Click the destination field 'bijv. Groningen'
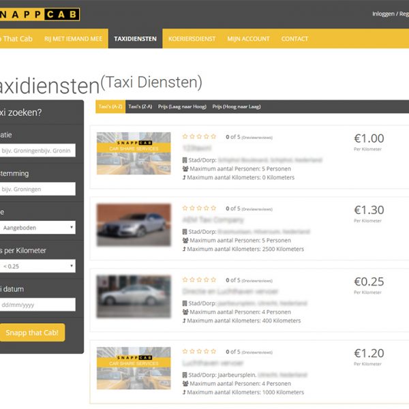The height and width of the screenshot is (409, 409). tap(37, 189)
